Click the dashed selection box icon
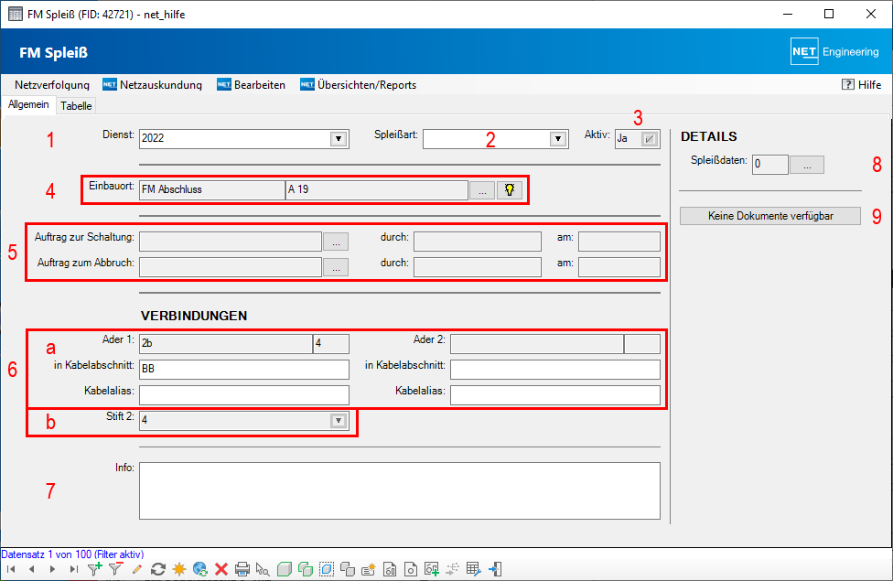893x581 pixels. pyautogui.click(x=327, y=568)
